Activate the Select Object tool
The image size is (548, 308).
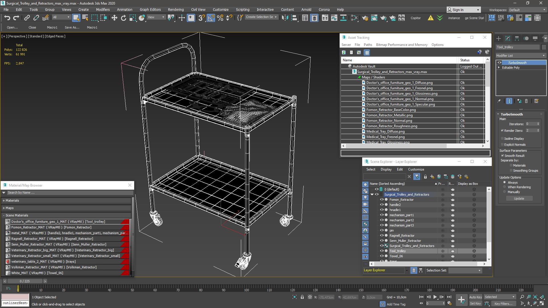point(76,18)
